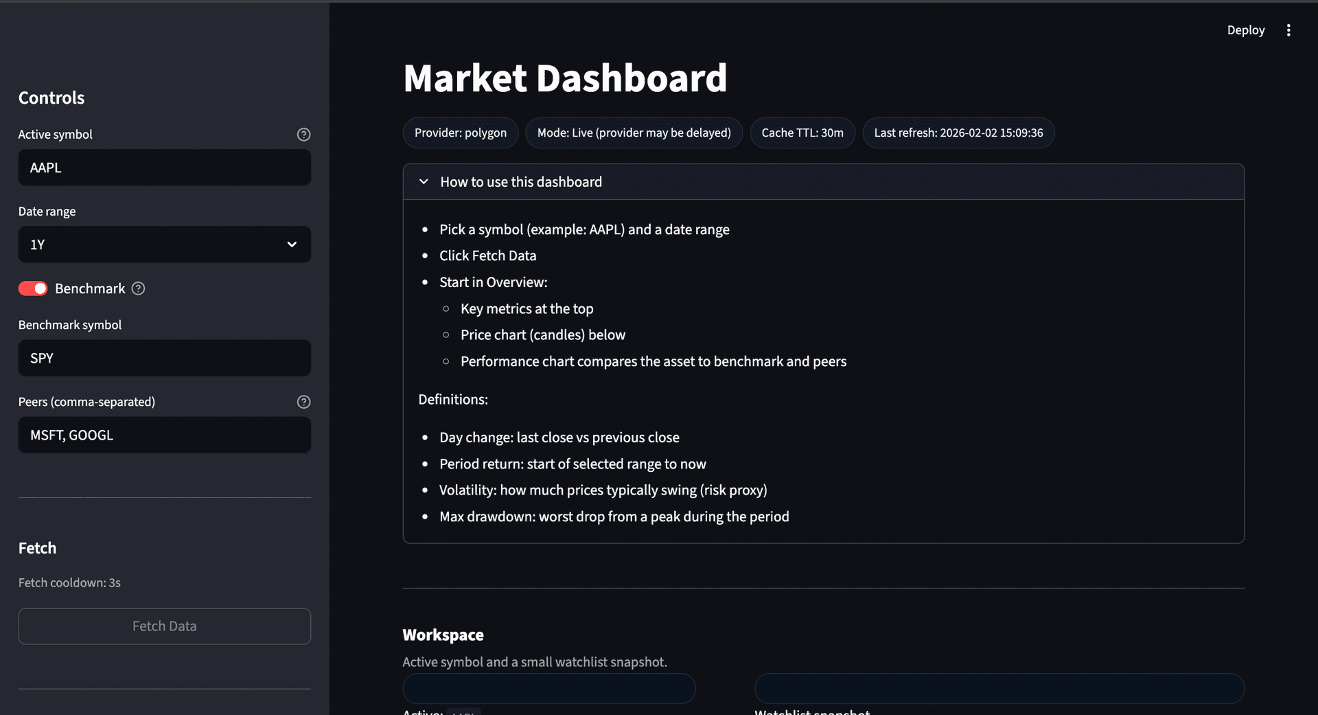Select the Benchmark symbol field showing SPY
Image resolution: width=1318 pixels, height=715 pixels.
coord(164,358)
